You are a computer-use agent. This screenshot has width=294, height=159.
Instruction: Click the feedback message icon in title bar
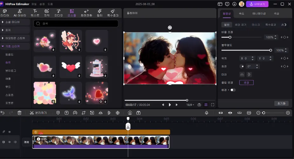pyautogui.click(x=227, y=4)
